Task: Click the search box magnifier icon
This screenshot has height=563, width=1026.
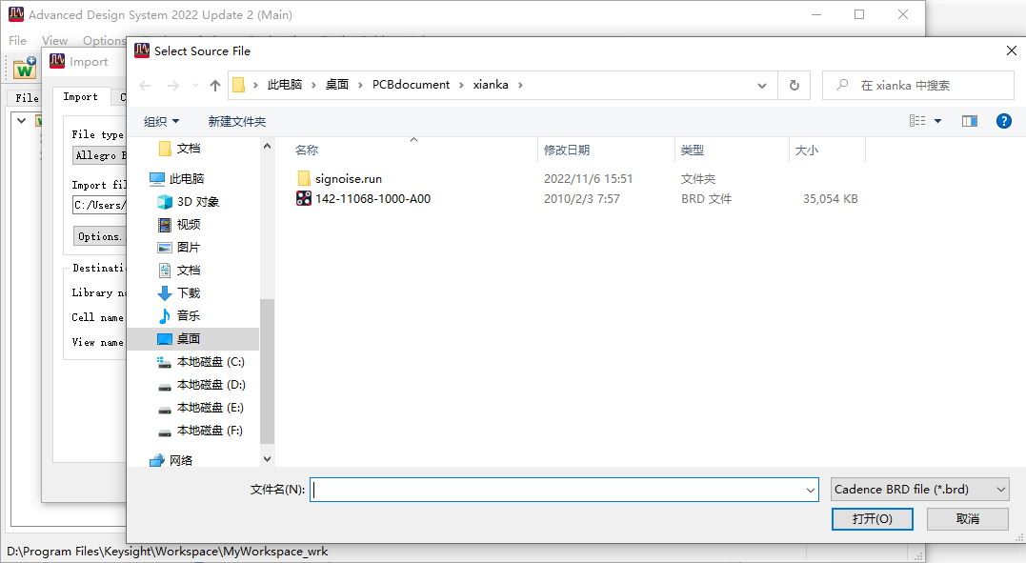Action: [843, 85]
